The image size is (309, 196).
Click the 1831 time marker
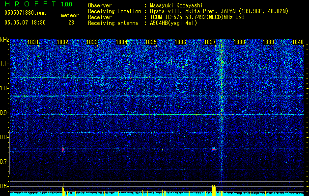coord(33,42)
